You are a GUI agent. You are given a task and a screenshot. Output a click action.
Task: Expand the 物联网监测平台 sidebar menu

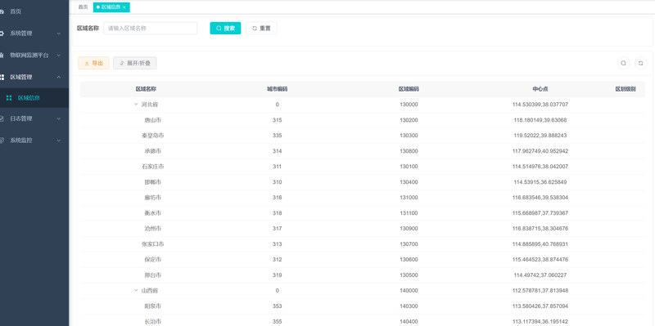point(34,55)
